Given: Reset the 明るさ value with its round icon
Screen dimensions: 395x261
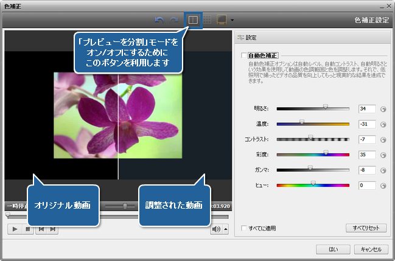Looking at the screenshot, I should (383, 110).
